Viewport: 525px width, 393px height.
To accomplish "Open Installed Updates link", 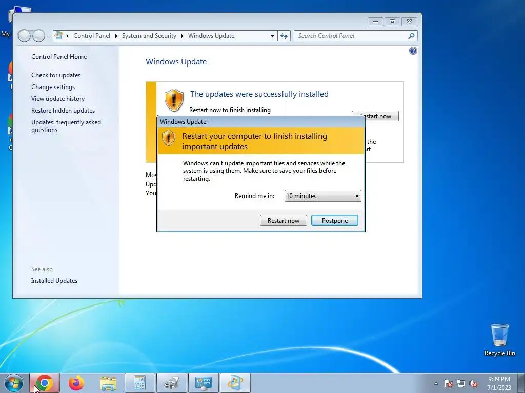I will click(x=54, y=281).
